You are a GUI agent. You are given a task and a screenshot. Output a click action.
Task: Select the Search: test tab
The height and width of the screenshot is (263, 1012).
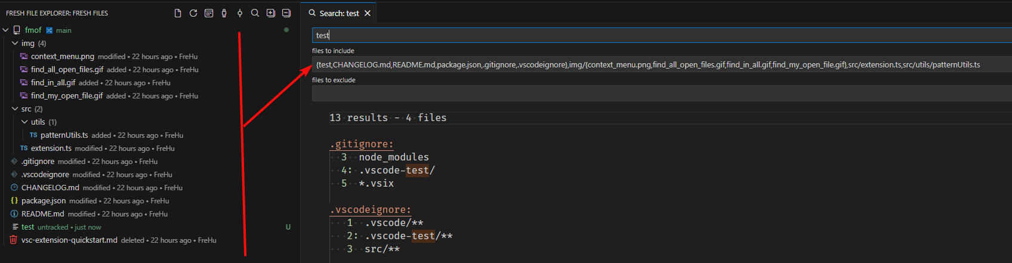pyautogui.click(x=339, y=13)
